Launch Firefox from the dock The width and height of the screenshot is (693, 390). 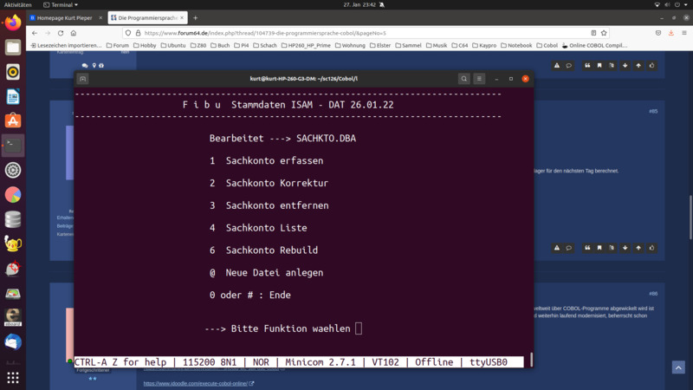tap(13, 23)
